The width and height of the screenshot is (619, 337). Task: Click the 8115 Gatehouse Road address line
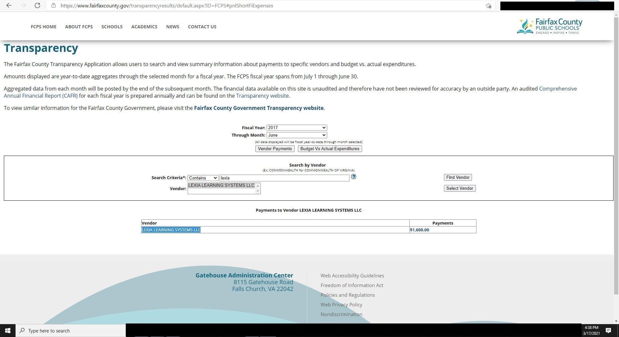pos(263,282)
